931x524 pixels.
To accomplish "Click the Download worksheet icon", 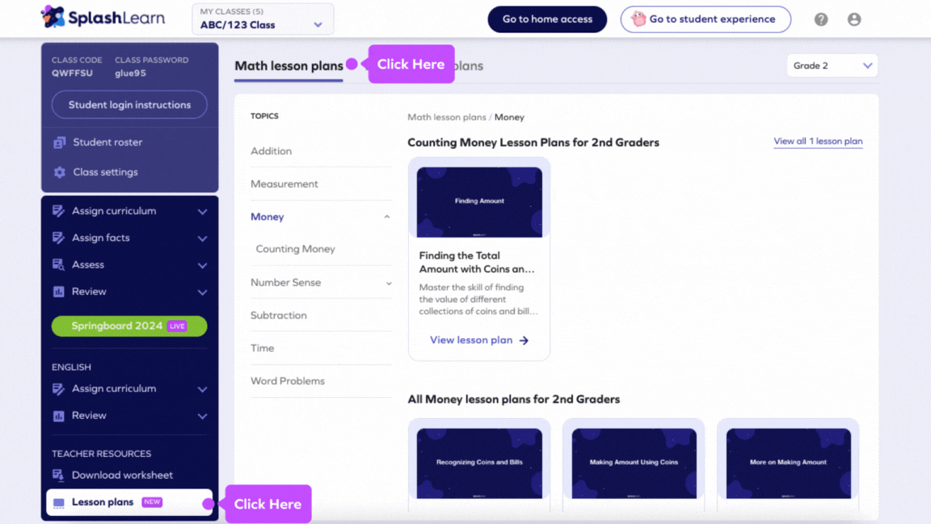I will [x=58, y=475].
